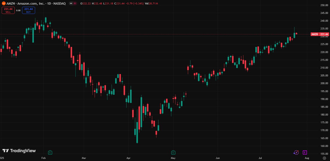The image size is (330, 161).
Task: Click the Mar label on the time axis
Action: pyautogui.click(x=84, y=158)
